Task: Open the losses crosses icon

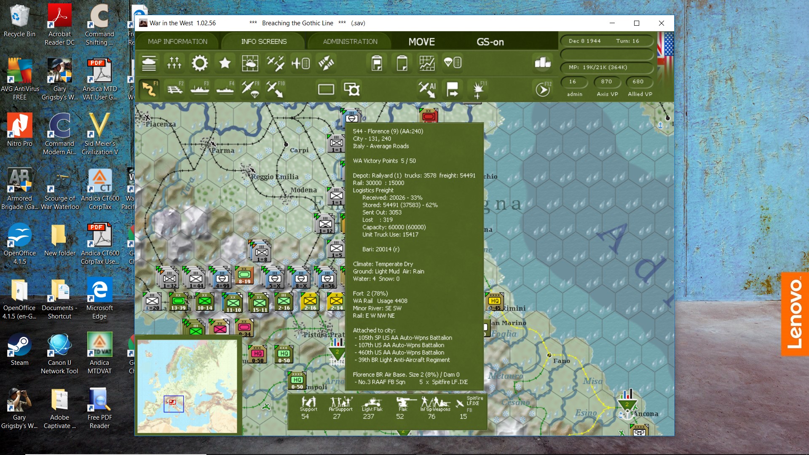Action: (x=174, y=63)
